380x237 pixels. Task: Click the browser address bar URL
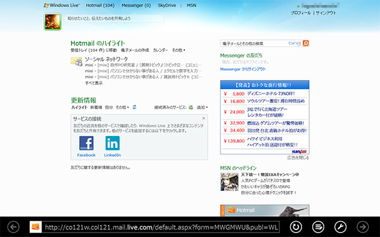pyautogui.click(x=161, y=227)
